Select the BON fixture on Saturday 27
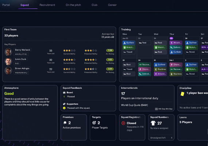The width and height of the screenshot is (208, 146). [204, 47]
